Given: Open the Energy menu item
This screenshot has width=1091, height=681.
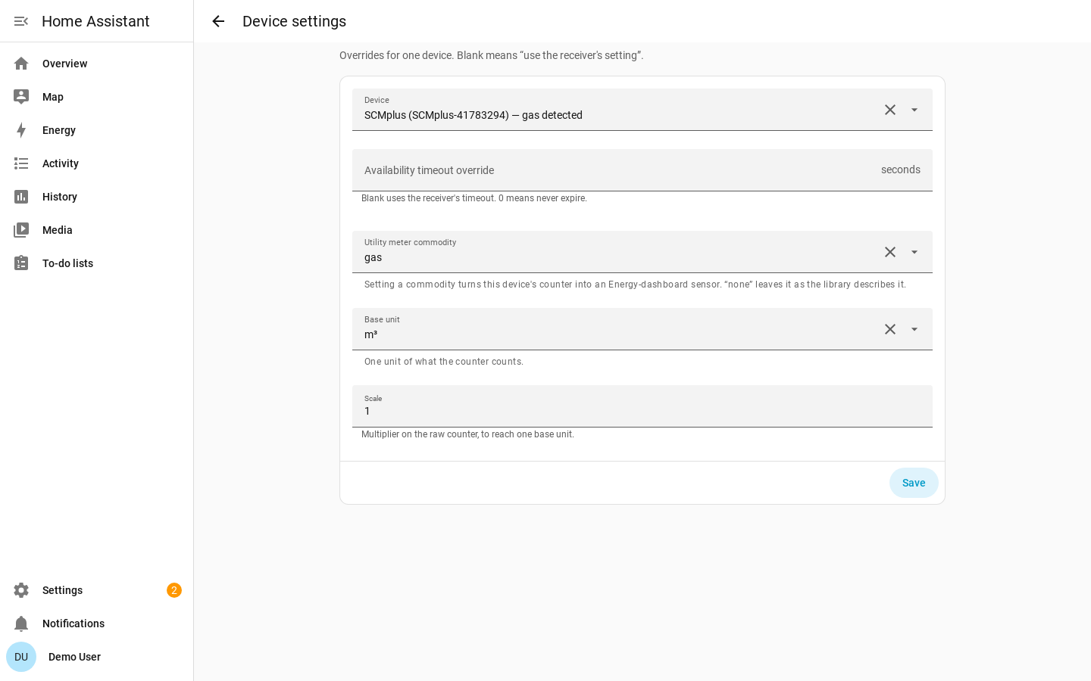Looking at the screenshot, I should click(x=97, y=130).
